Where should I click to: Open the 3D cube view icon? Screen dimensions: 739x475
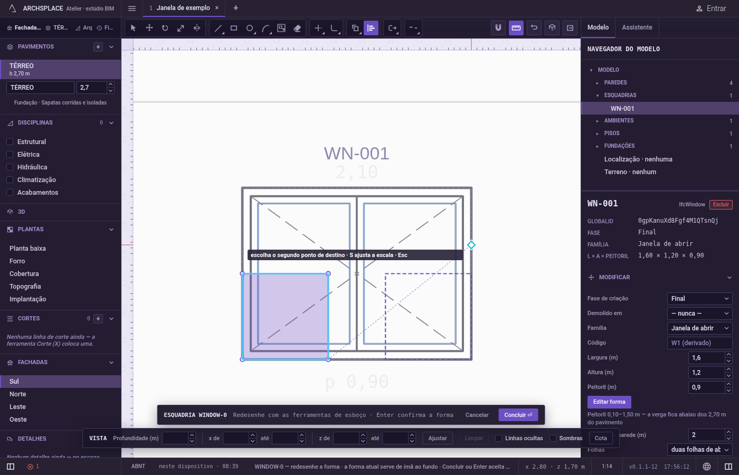[x=552, y=28]
